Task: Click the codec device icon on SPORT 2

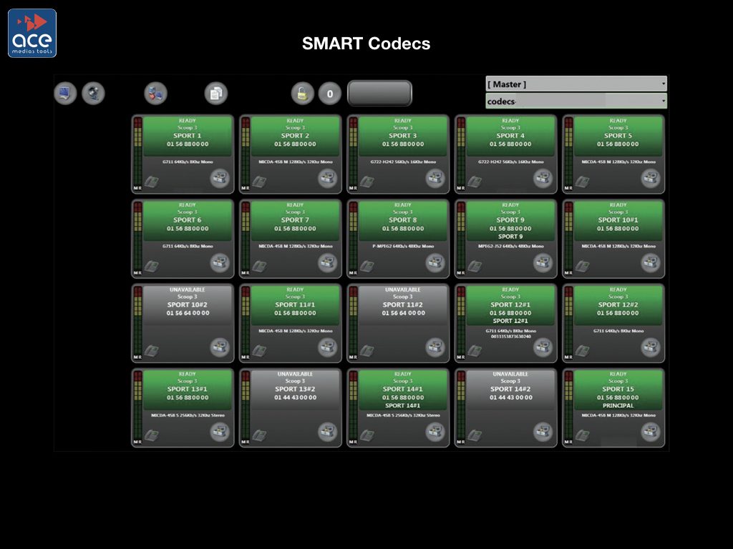Action: pyautogui.click(x=328, y=179)
